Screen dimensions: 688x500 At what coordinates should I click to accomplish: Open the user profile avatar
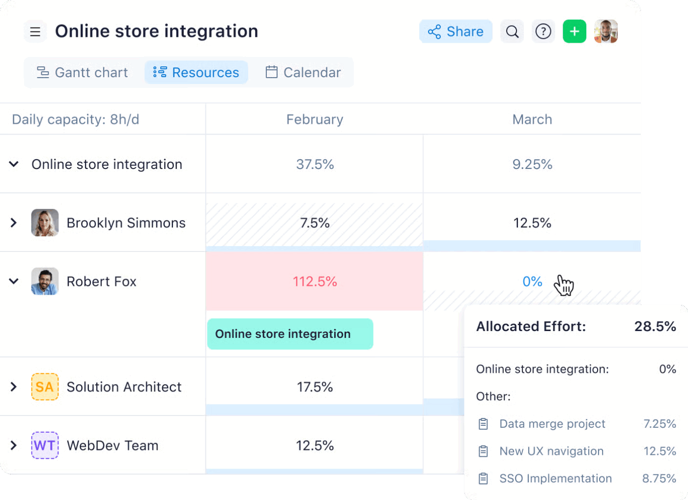[x=605, y=31]
